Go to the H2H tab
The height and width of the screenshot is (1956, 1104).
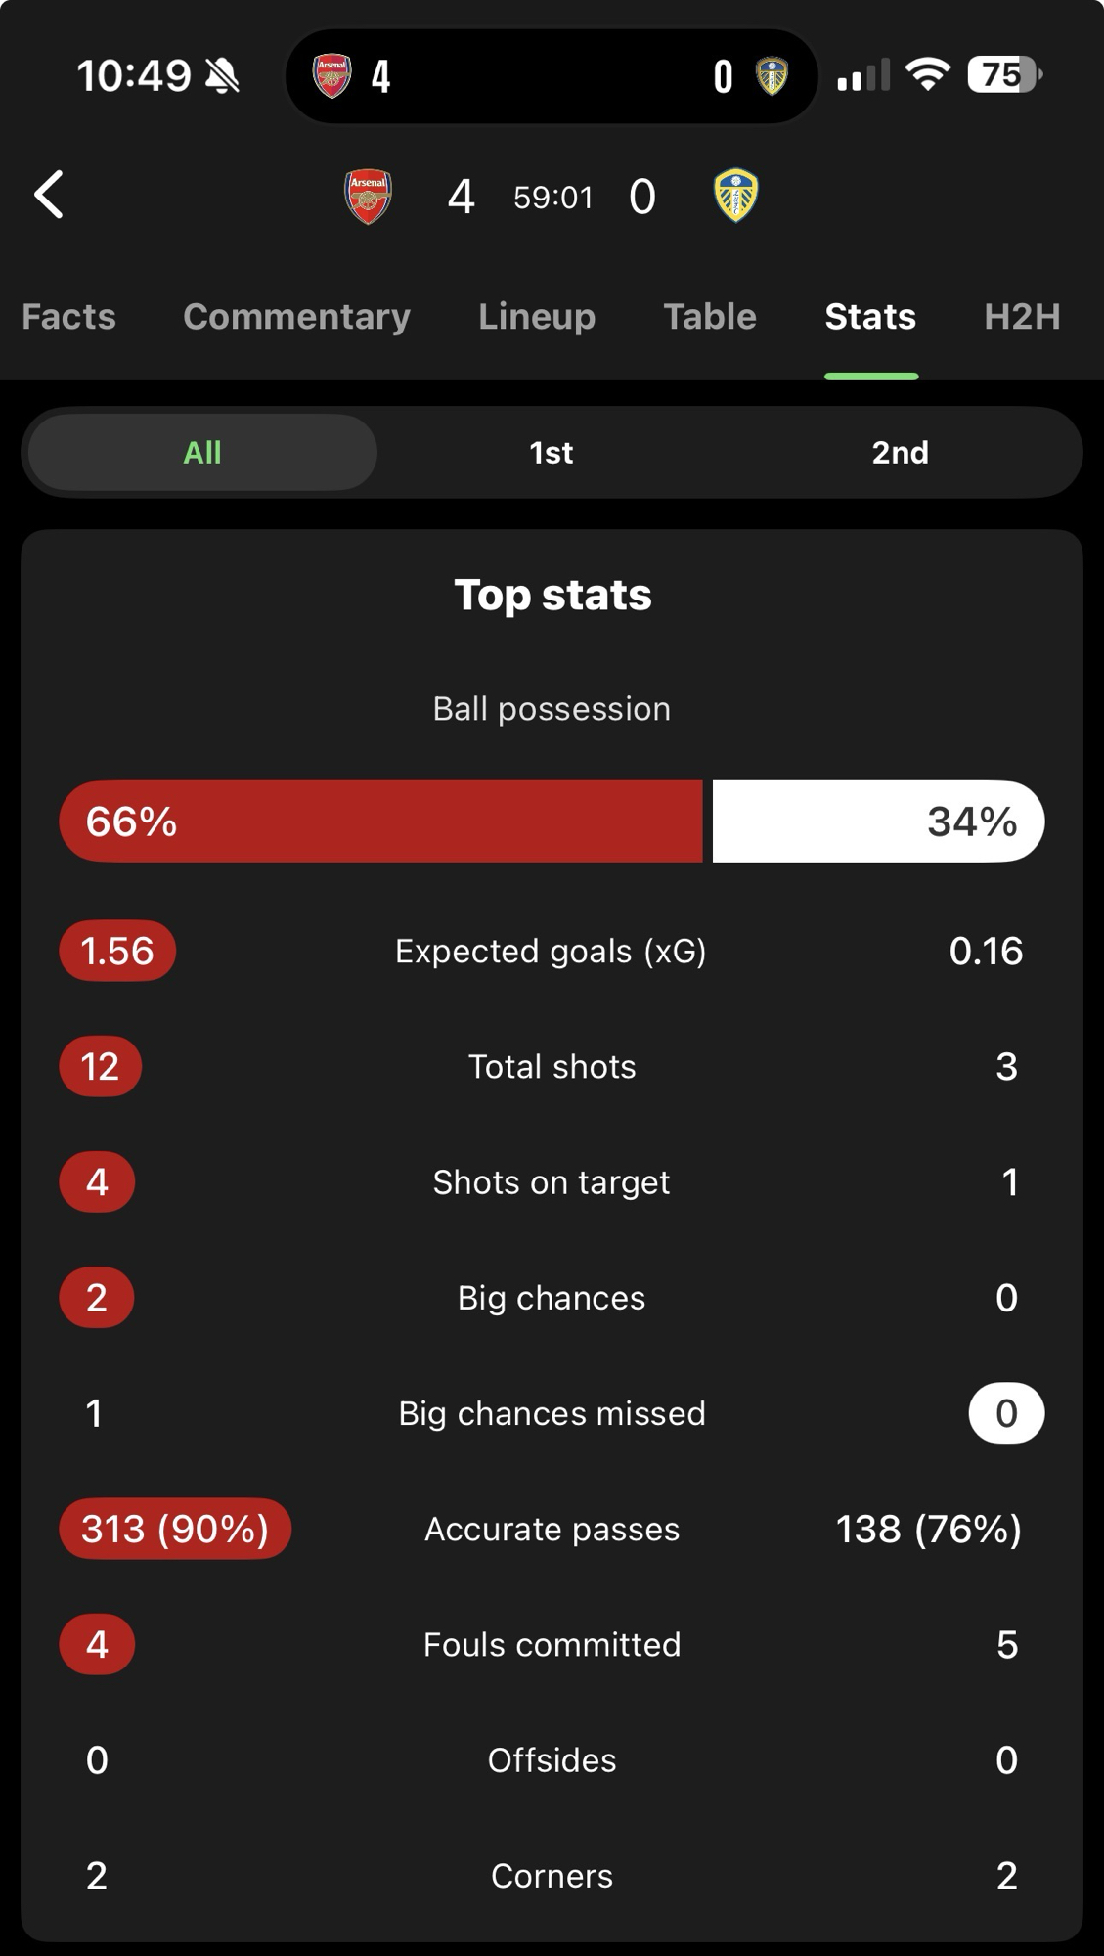1022,317
